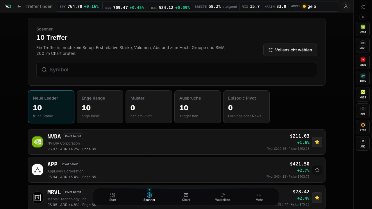Screen dimensions: 372x209
Task: Open the MRVL ticker symbol in results
Action: pyautogui.click(x=54, y=192)
